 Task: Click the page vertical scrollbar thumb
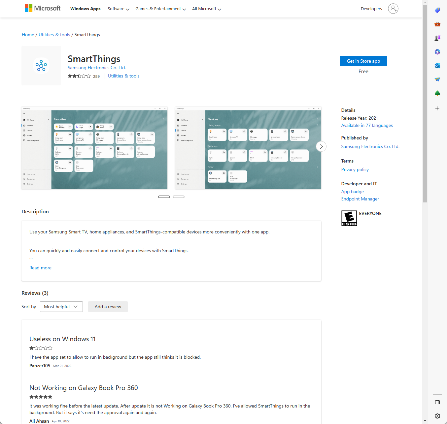click(x=425, y=104)
